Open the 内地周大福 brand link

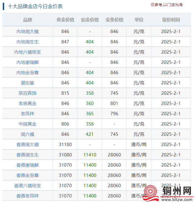pyautogui.click(x=27, y=32)
